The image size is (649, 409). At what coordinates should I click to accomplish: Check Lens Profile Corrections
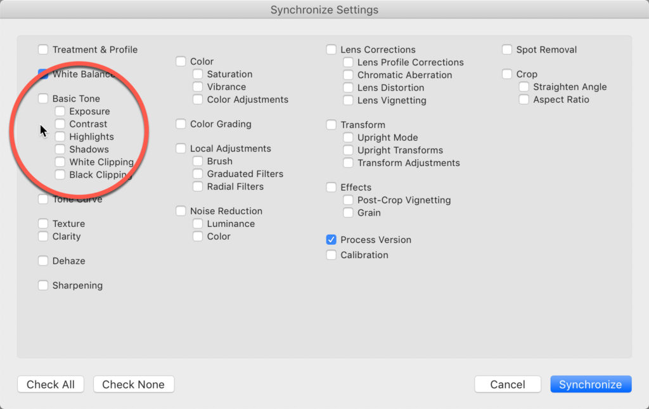(x=348, y=62)
